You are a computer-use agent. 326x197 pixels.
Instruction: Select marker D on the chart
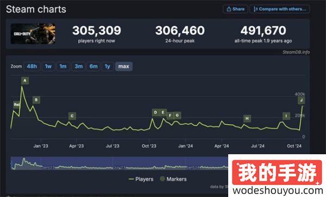155,113
